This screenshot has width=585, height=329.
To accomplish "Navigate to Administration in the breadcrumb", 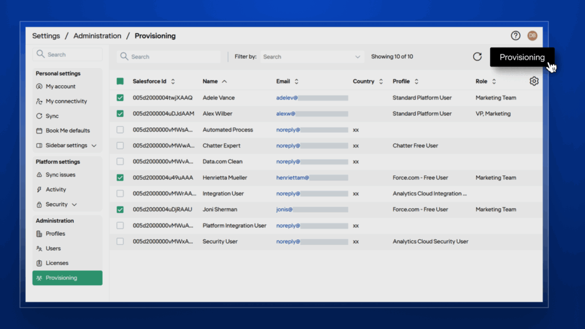I will point(97,35).
